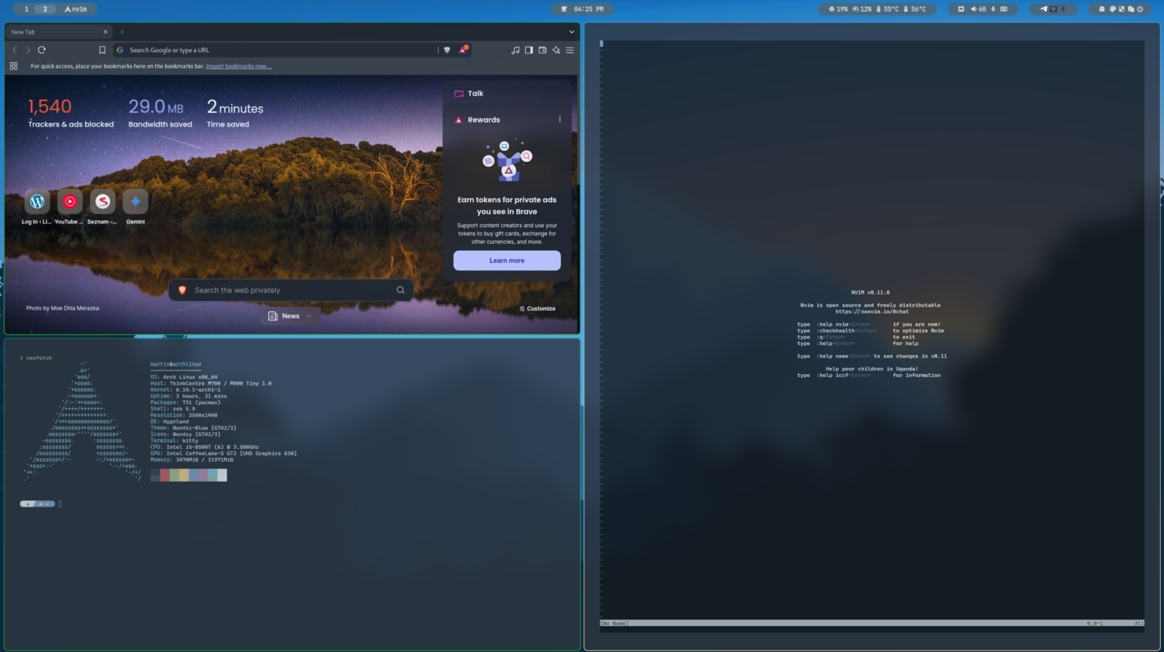1164x652 pixels.
Task: Open the tab search chevron dropdown
Action: 572,32
